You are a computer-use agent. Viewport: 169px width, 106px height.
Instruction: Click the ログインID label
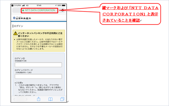(20, 59)
